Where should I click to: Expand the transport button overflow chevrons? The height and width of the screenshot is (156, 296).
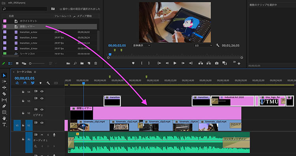tap(234, 62)
